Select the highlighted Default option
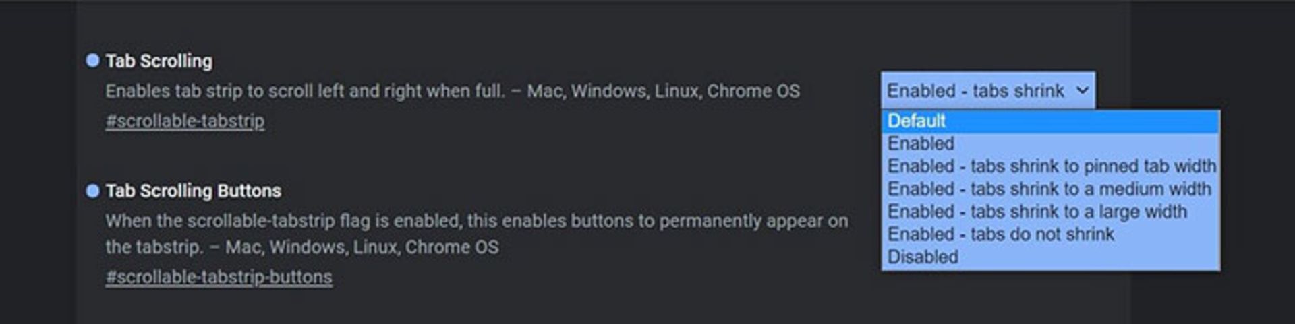This screenshot has width=1295, height=324. coord(1050,121)
